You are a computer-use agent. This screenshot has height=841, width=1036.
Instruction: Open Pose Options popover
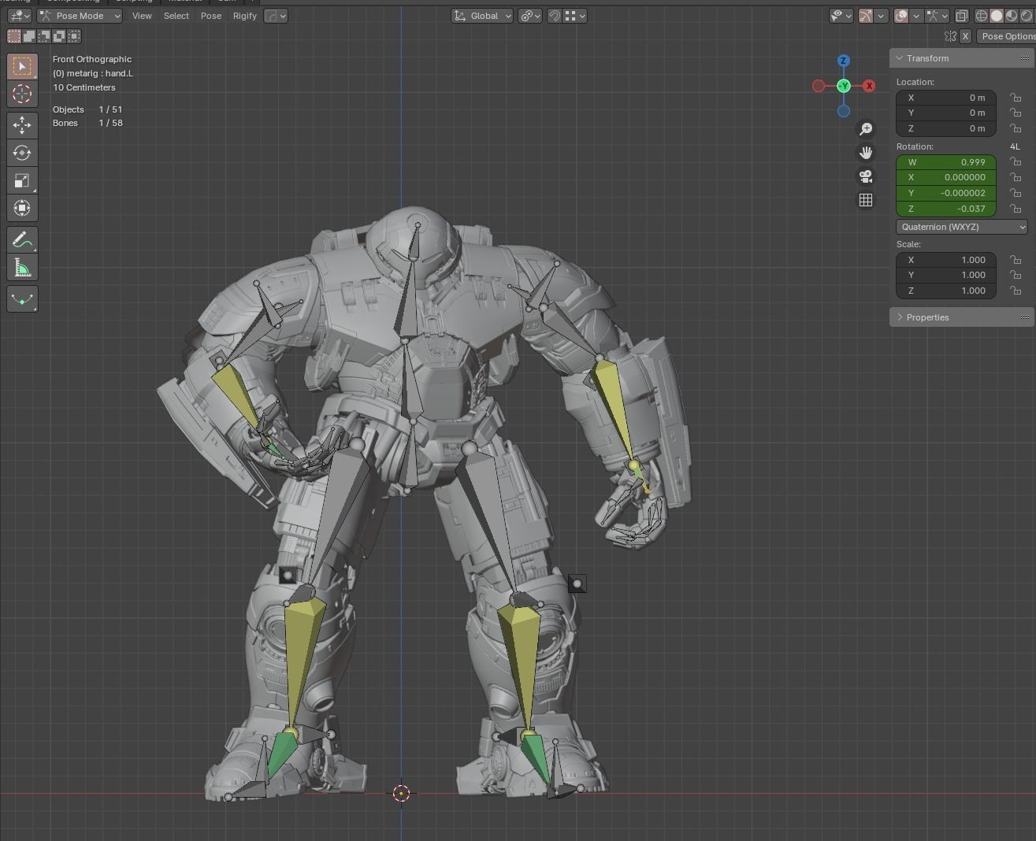(1008, 36)
